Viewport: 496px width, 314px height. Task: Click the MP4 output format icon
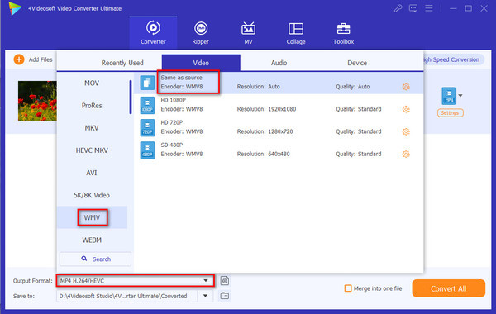(449, 96)
